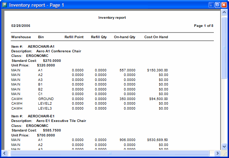Click the On-hand Qty column header
The height and width of the screenshot is (158, 229).
point(125,37)
